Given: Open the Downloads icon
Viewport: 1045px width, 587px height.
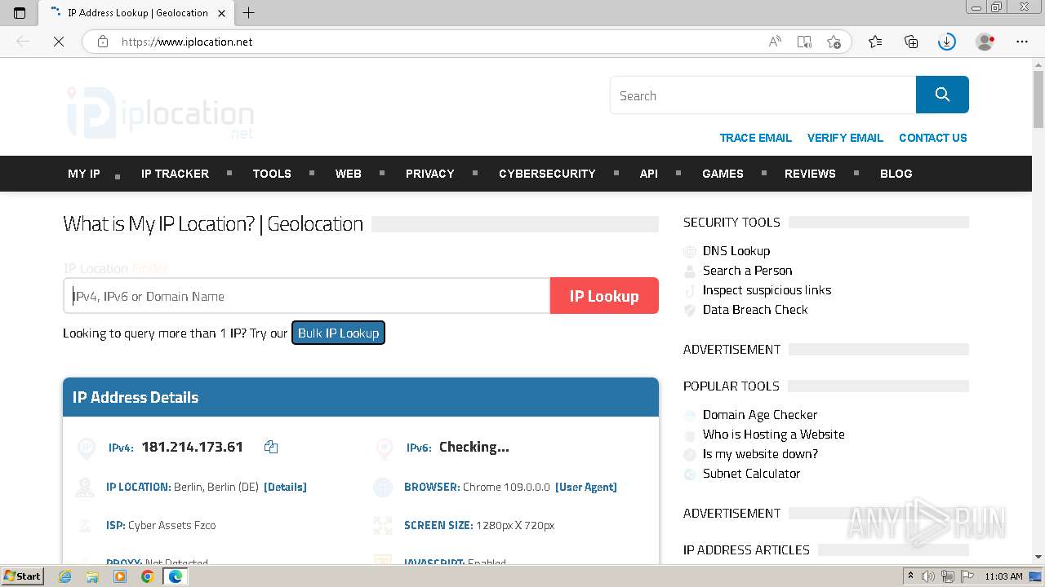Looking at the screenshot, I should 947,42.
